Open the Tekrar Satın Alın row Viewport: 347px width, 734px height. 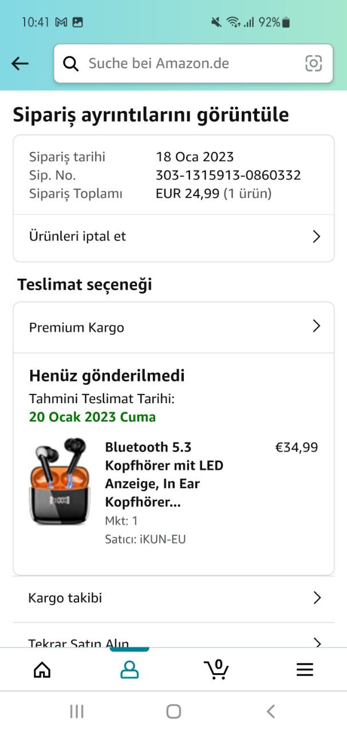tap(173, 636)
